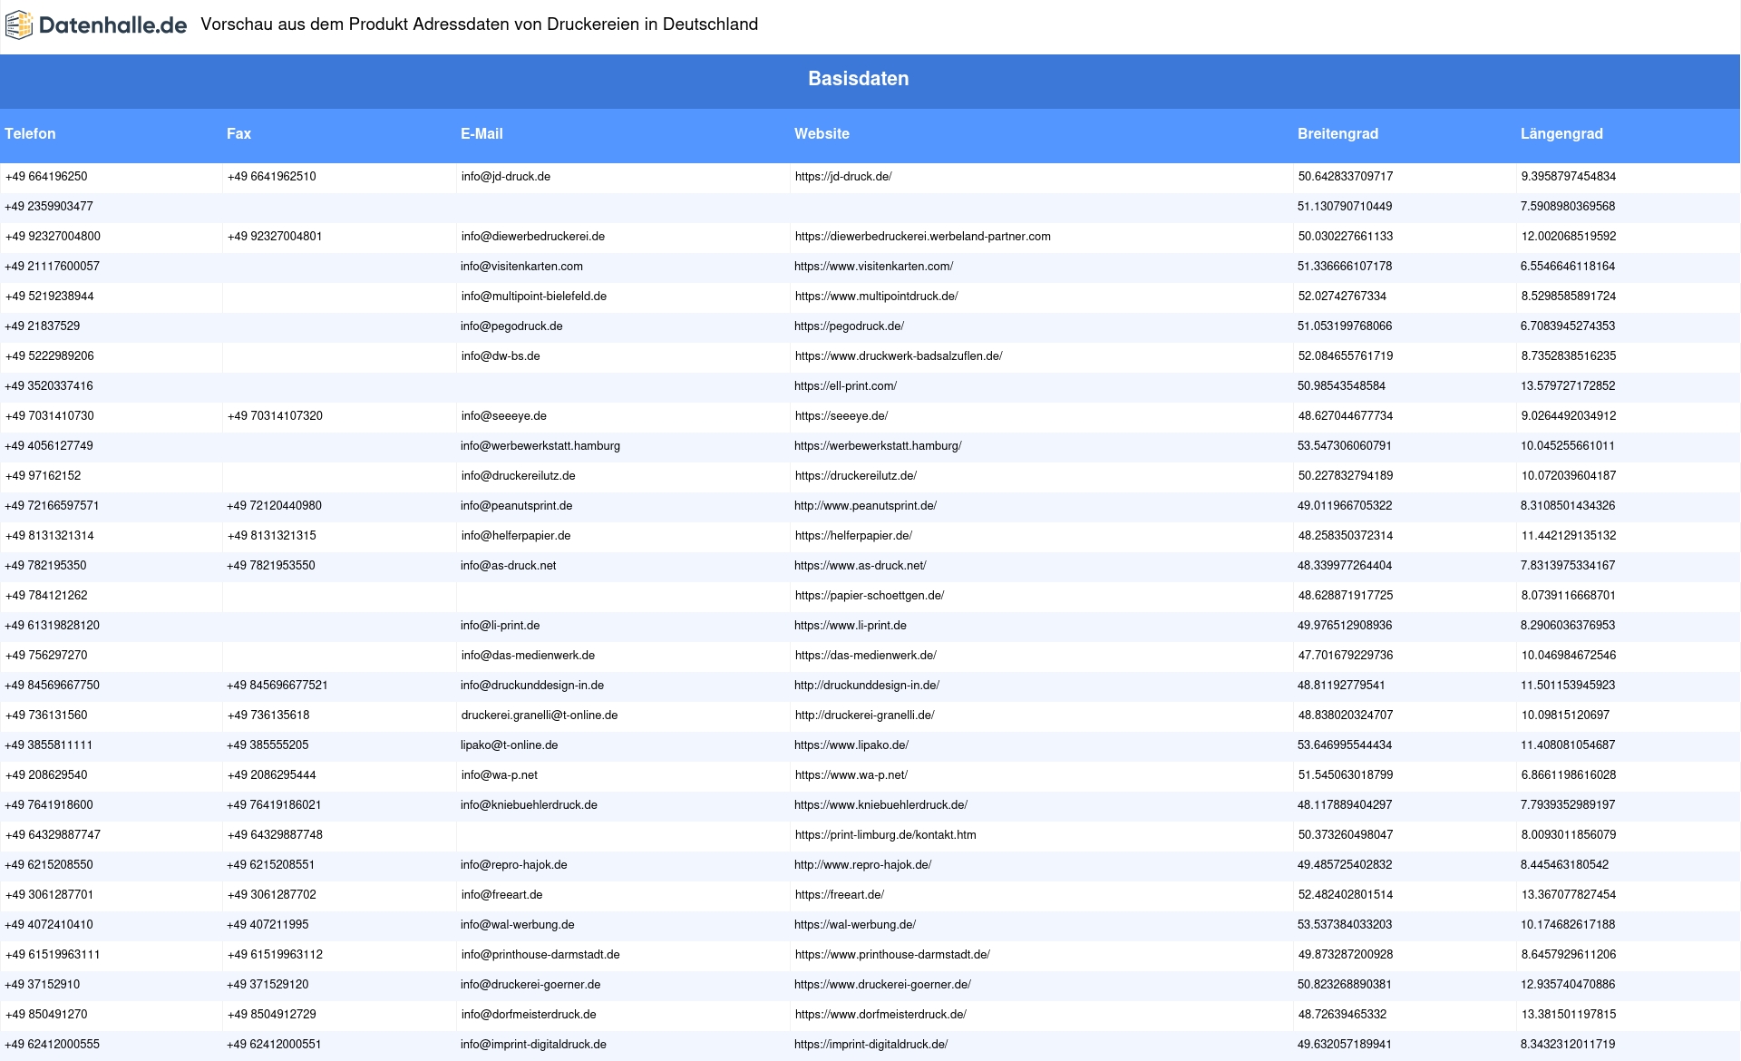
Task: Click email info@as-druck.net
Action: tap(508, 566)
